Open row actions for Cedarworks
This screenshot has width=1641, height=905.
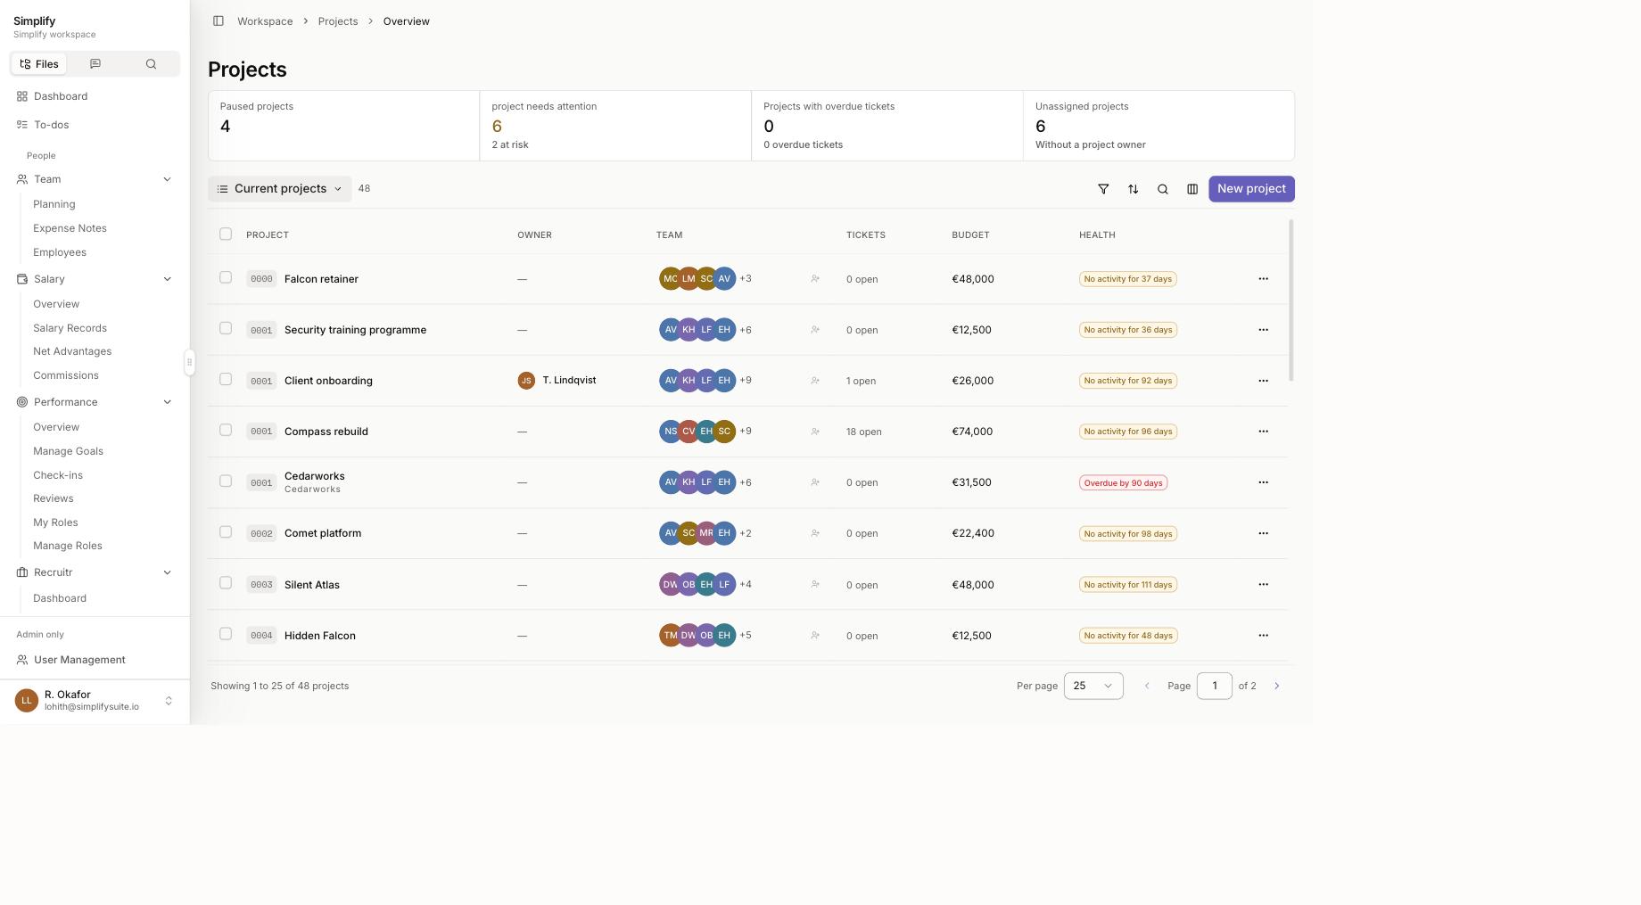click(1263, 482)
